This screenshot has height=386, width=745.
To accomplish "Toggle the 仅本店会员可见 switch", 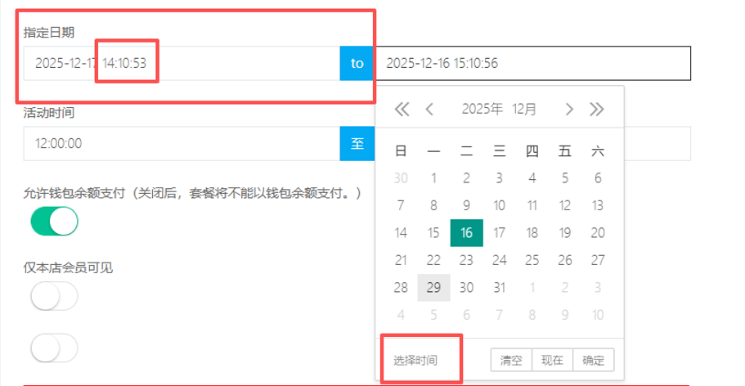I will coord(54,296).
